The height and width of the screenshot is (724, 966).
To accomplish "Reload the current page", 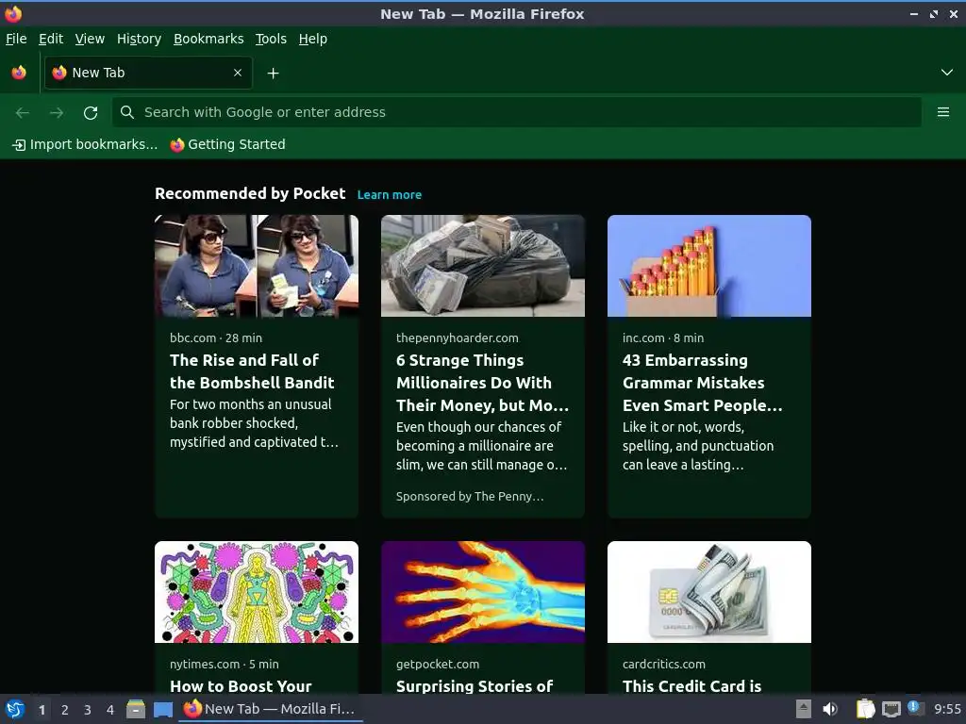I will tap(91, 112).
